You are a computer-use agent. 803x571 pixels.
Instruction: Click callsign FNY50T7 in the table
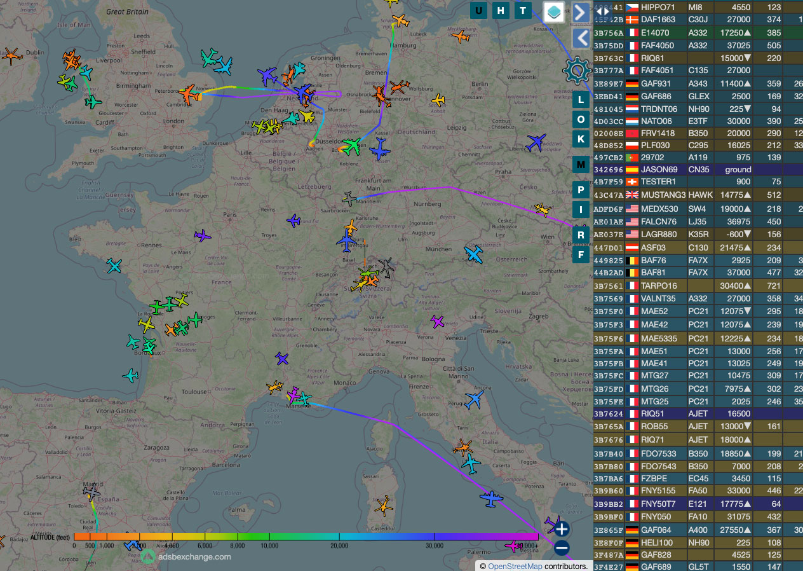tap(659, 504)
